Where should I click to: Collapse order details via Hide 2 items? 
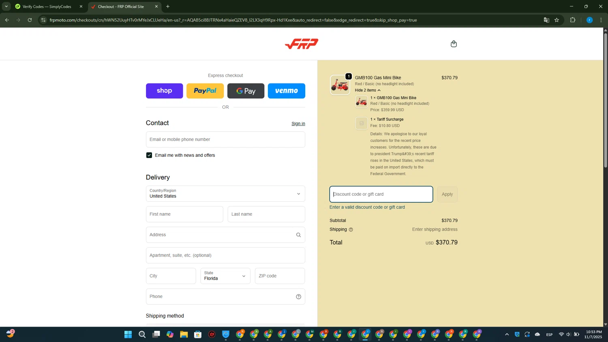368,90
